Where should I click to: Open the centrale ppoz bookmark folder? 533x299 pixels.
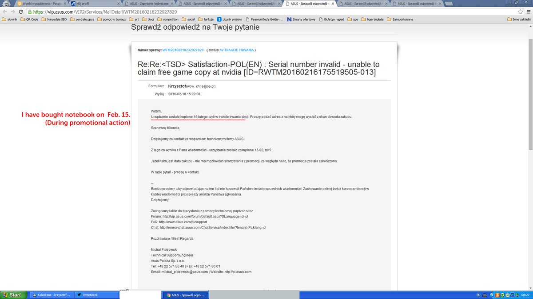[x=83, y=19]
